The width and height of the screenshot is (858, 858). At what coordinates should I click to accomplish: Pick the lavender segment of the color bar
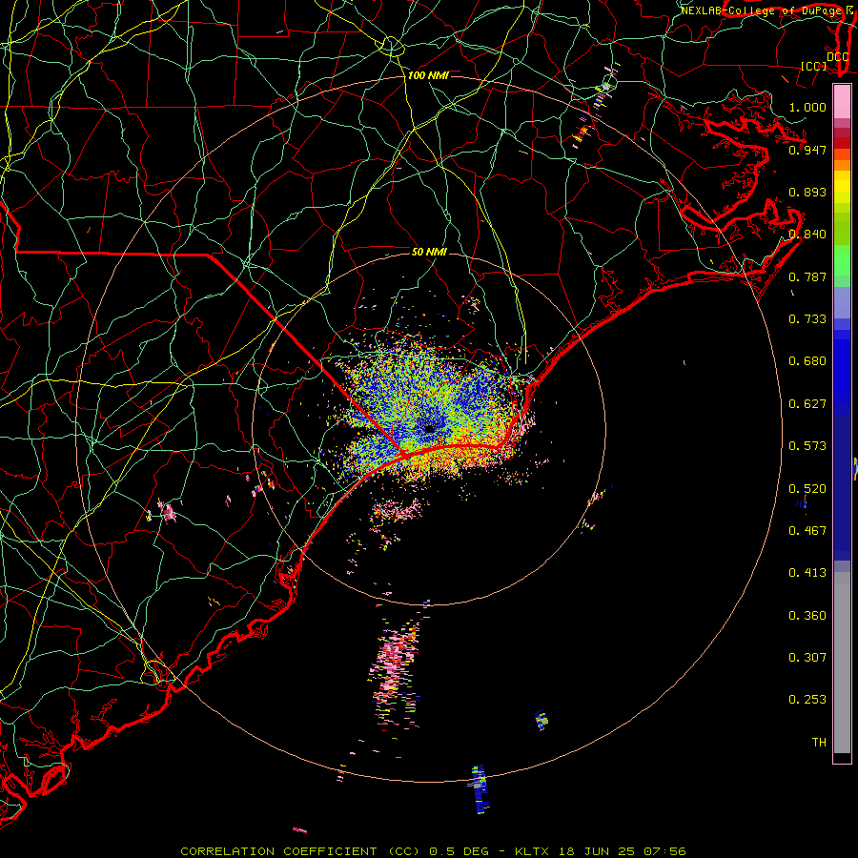coord(842,302)
